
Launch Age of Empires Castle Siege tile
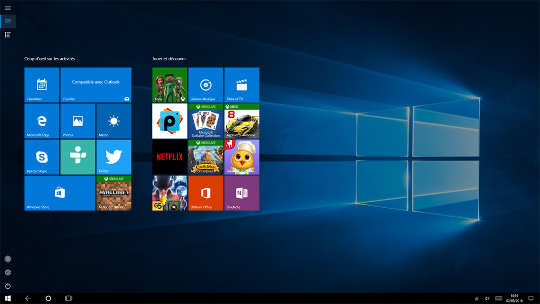205,157
